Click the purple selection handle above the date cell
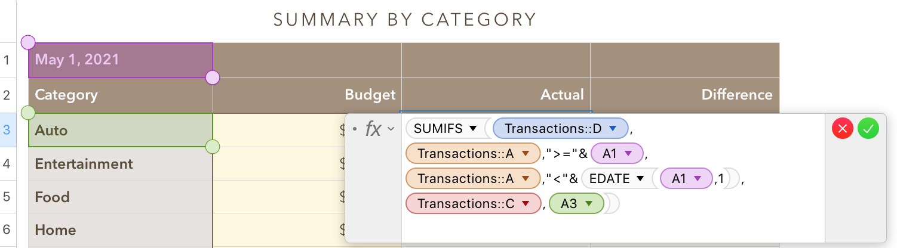 (x=28, y=42)
